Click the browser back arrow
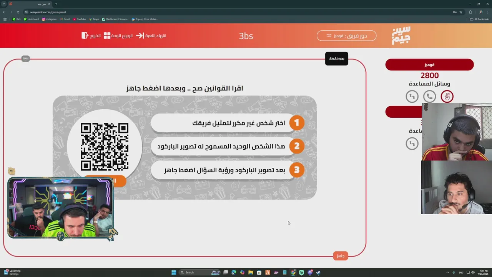The width and height of the screenshot is (492, 277). (x=4, y=12)
